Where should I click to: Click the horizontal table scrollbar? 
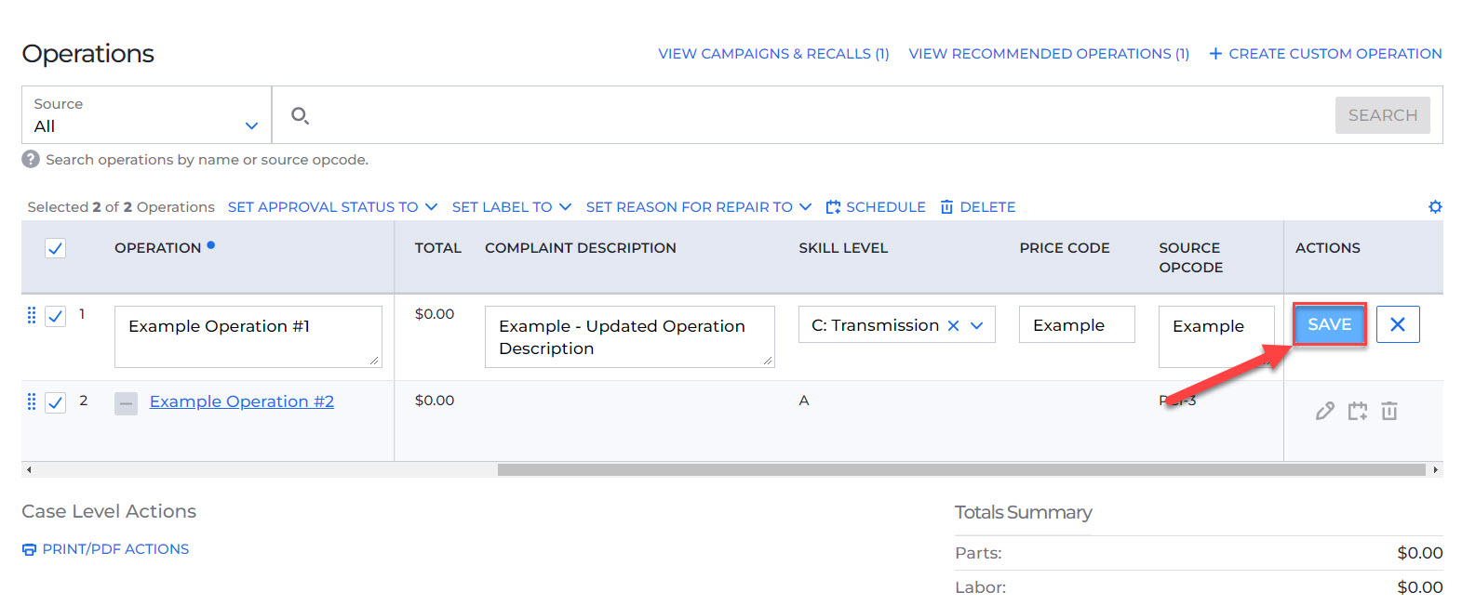coord(960,469)
